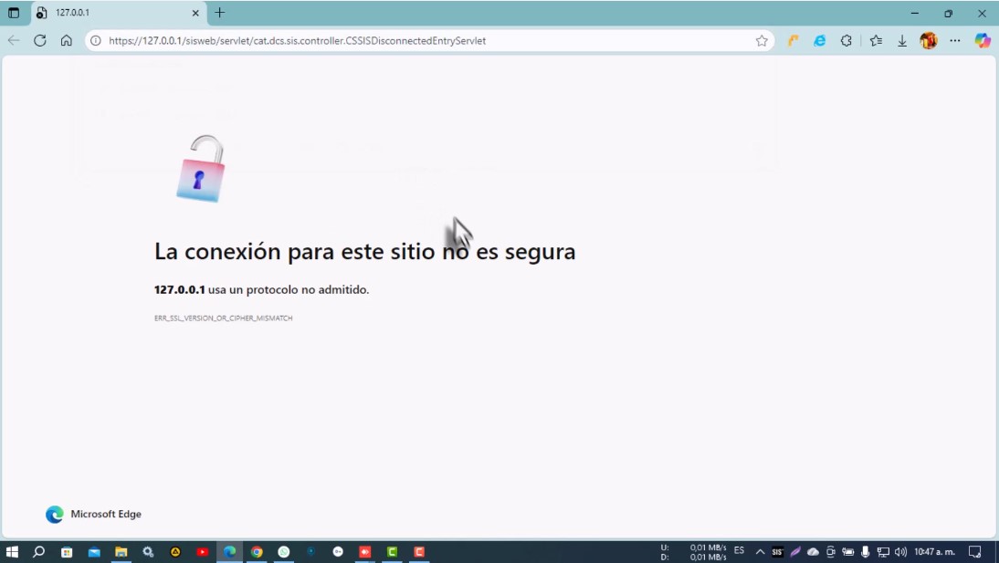Close the 127.0.0.1 tab
Viewport: 999px width, 563px height.
[x=195, y=13]
